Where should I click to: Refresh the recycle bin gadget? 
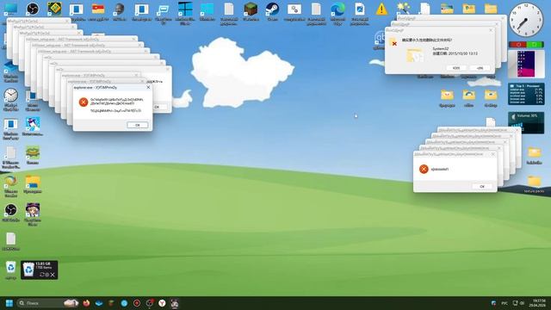(42, 275)
